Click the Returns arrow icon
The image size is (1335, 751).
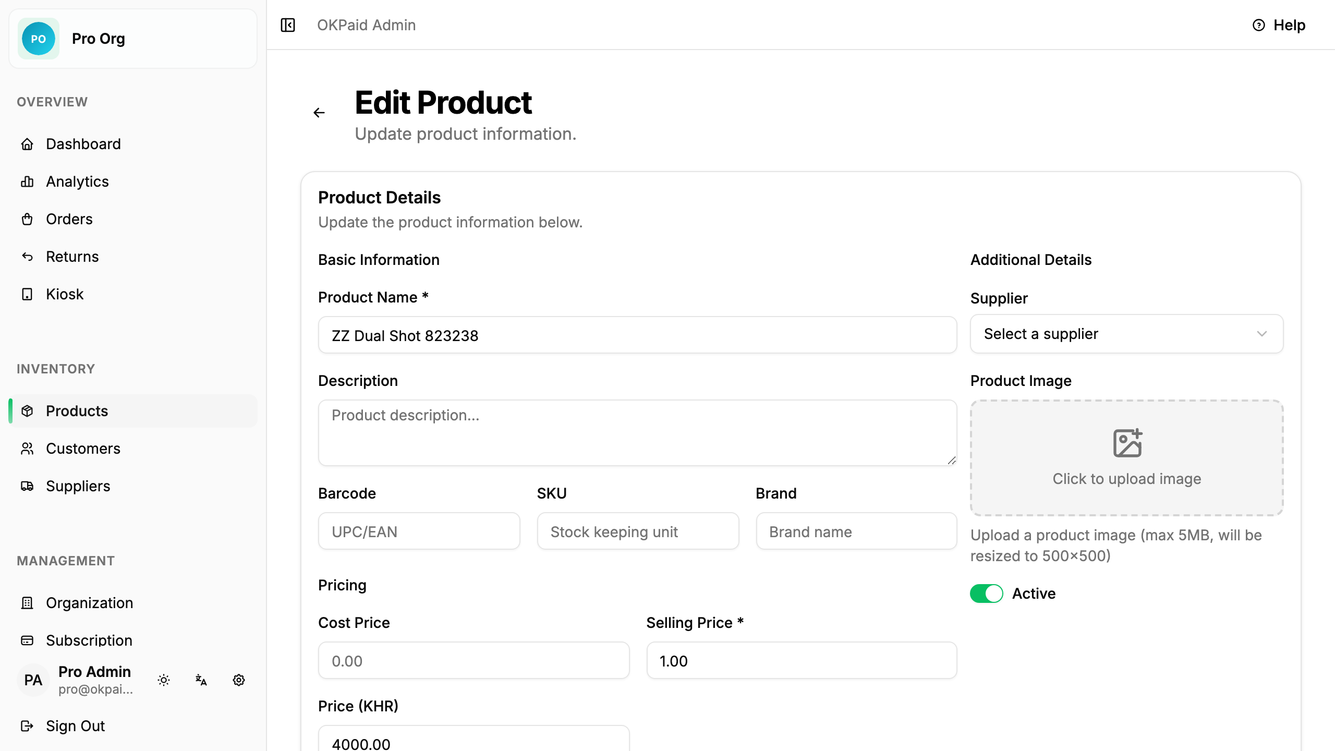point(27,257)
